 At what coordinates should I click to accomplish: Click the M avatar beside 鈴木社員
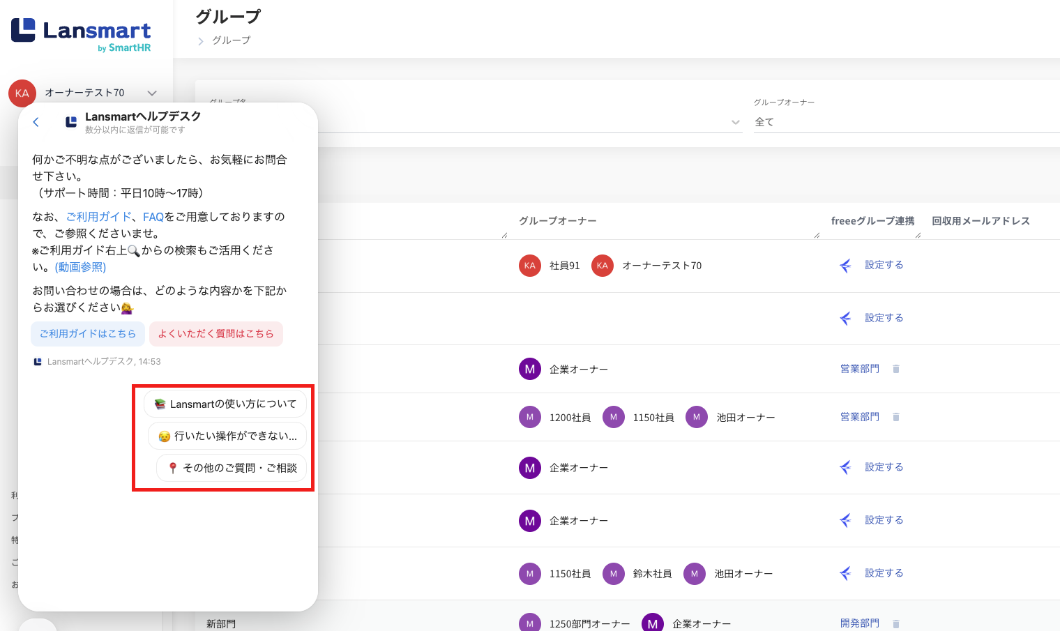[x=613, y=574]
